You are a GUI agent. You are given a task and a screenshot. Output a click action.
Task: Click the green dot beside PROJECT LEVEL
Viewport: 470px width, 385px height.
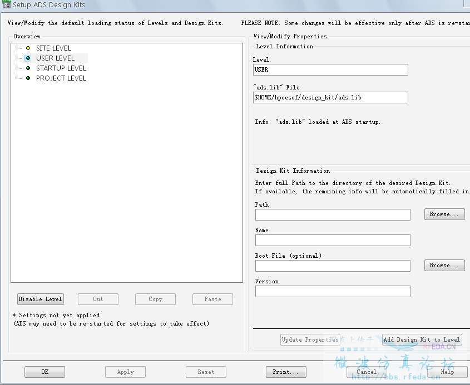(x=28, y=78)
